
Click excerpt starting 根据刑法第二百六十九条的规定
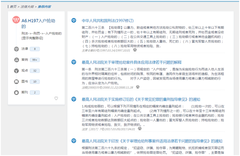coord(153,150)
